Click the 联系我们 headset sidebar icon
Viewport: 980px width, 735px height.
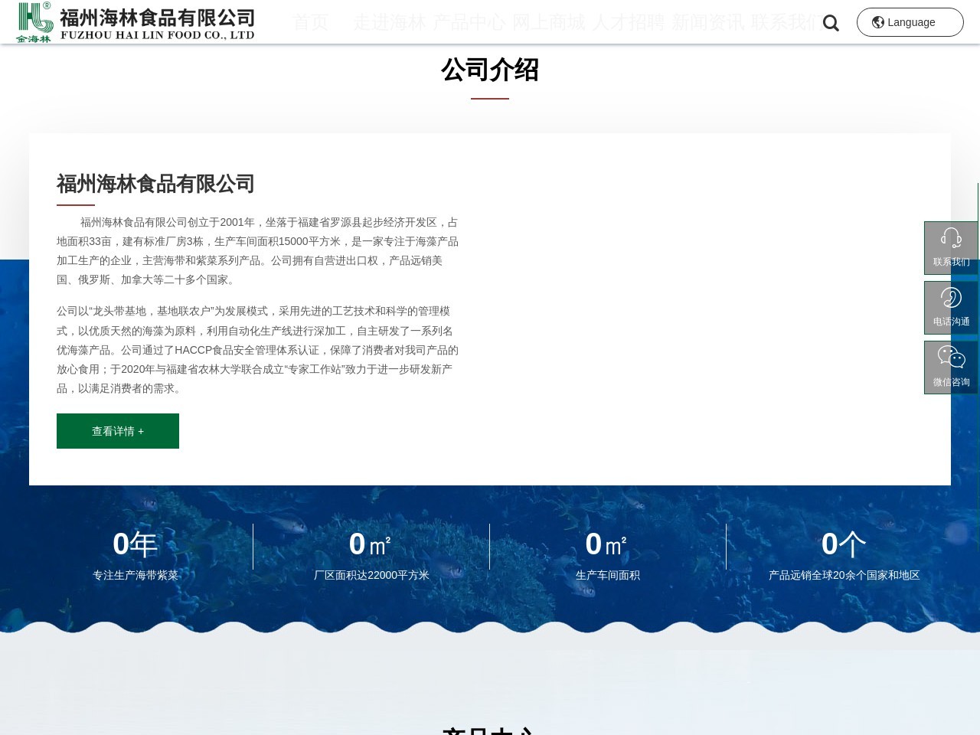point(951,248)
